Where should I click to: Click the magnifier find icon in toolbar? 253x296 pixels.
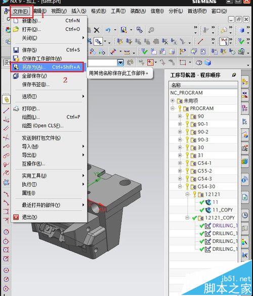tap(151, 30)
